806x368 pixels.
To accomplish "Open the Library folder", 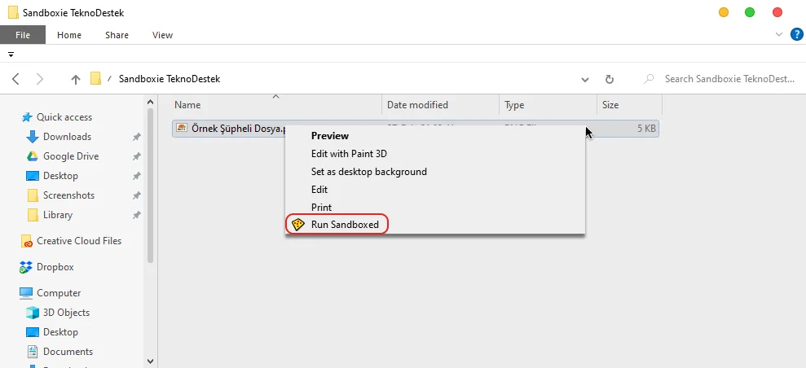I will 58,215.
